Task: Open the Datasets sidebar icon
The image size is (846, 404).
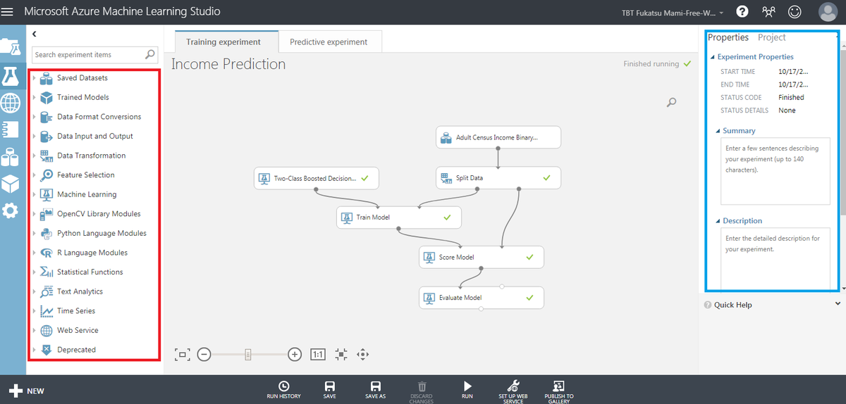Action: point(10,156)
